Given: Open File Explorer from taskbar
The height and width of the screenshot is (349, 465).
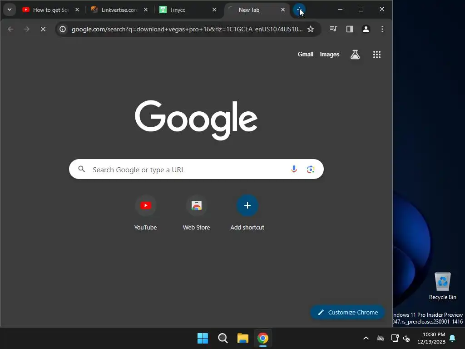Looking at the screenshot, I should pos(243,338).
